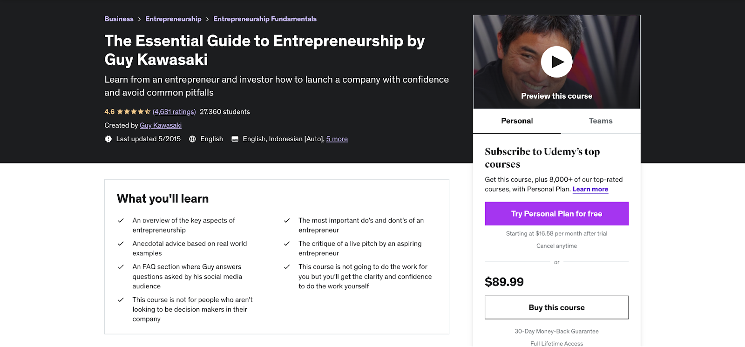Click the star rating icons

coord(134,112)
